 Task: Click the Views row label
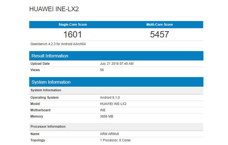(35, 70)
